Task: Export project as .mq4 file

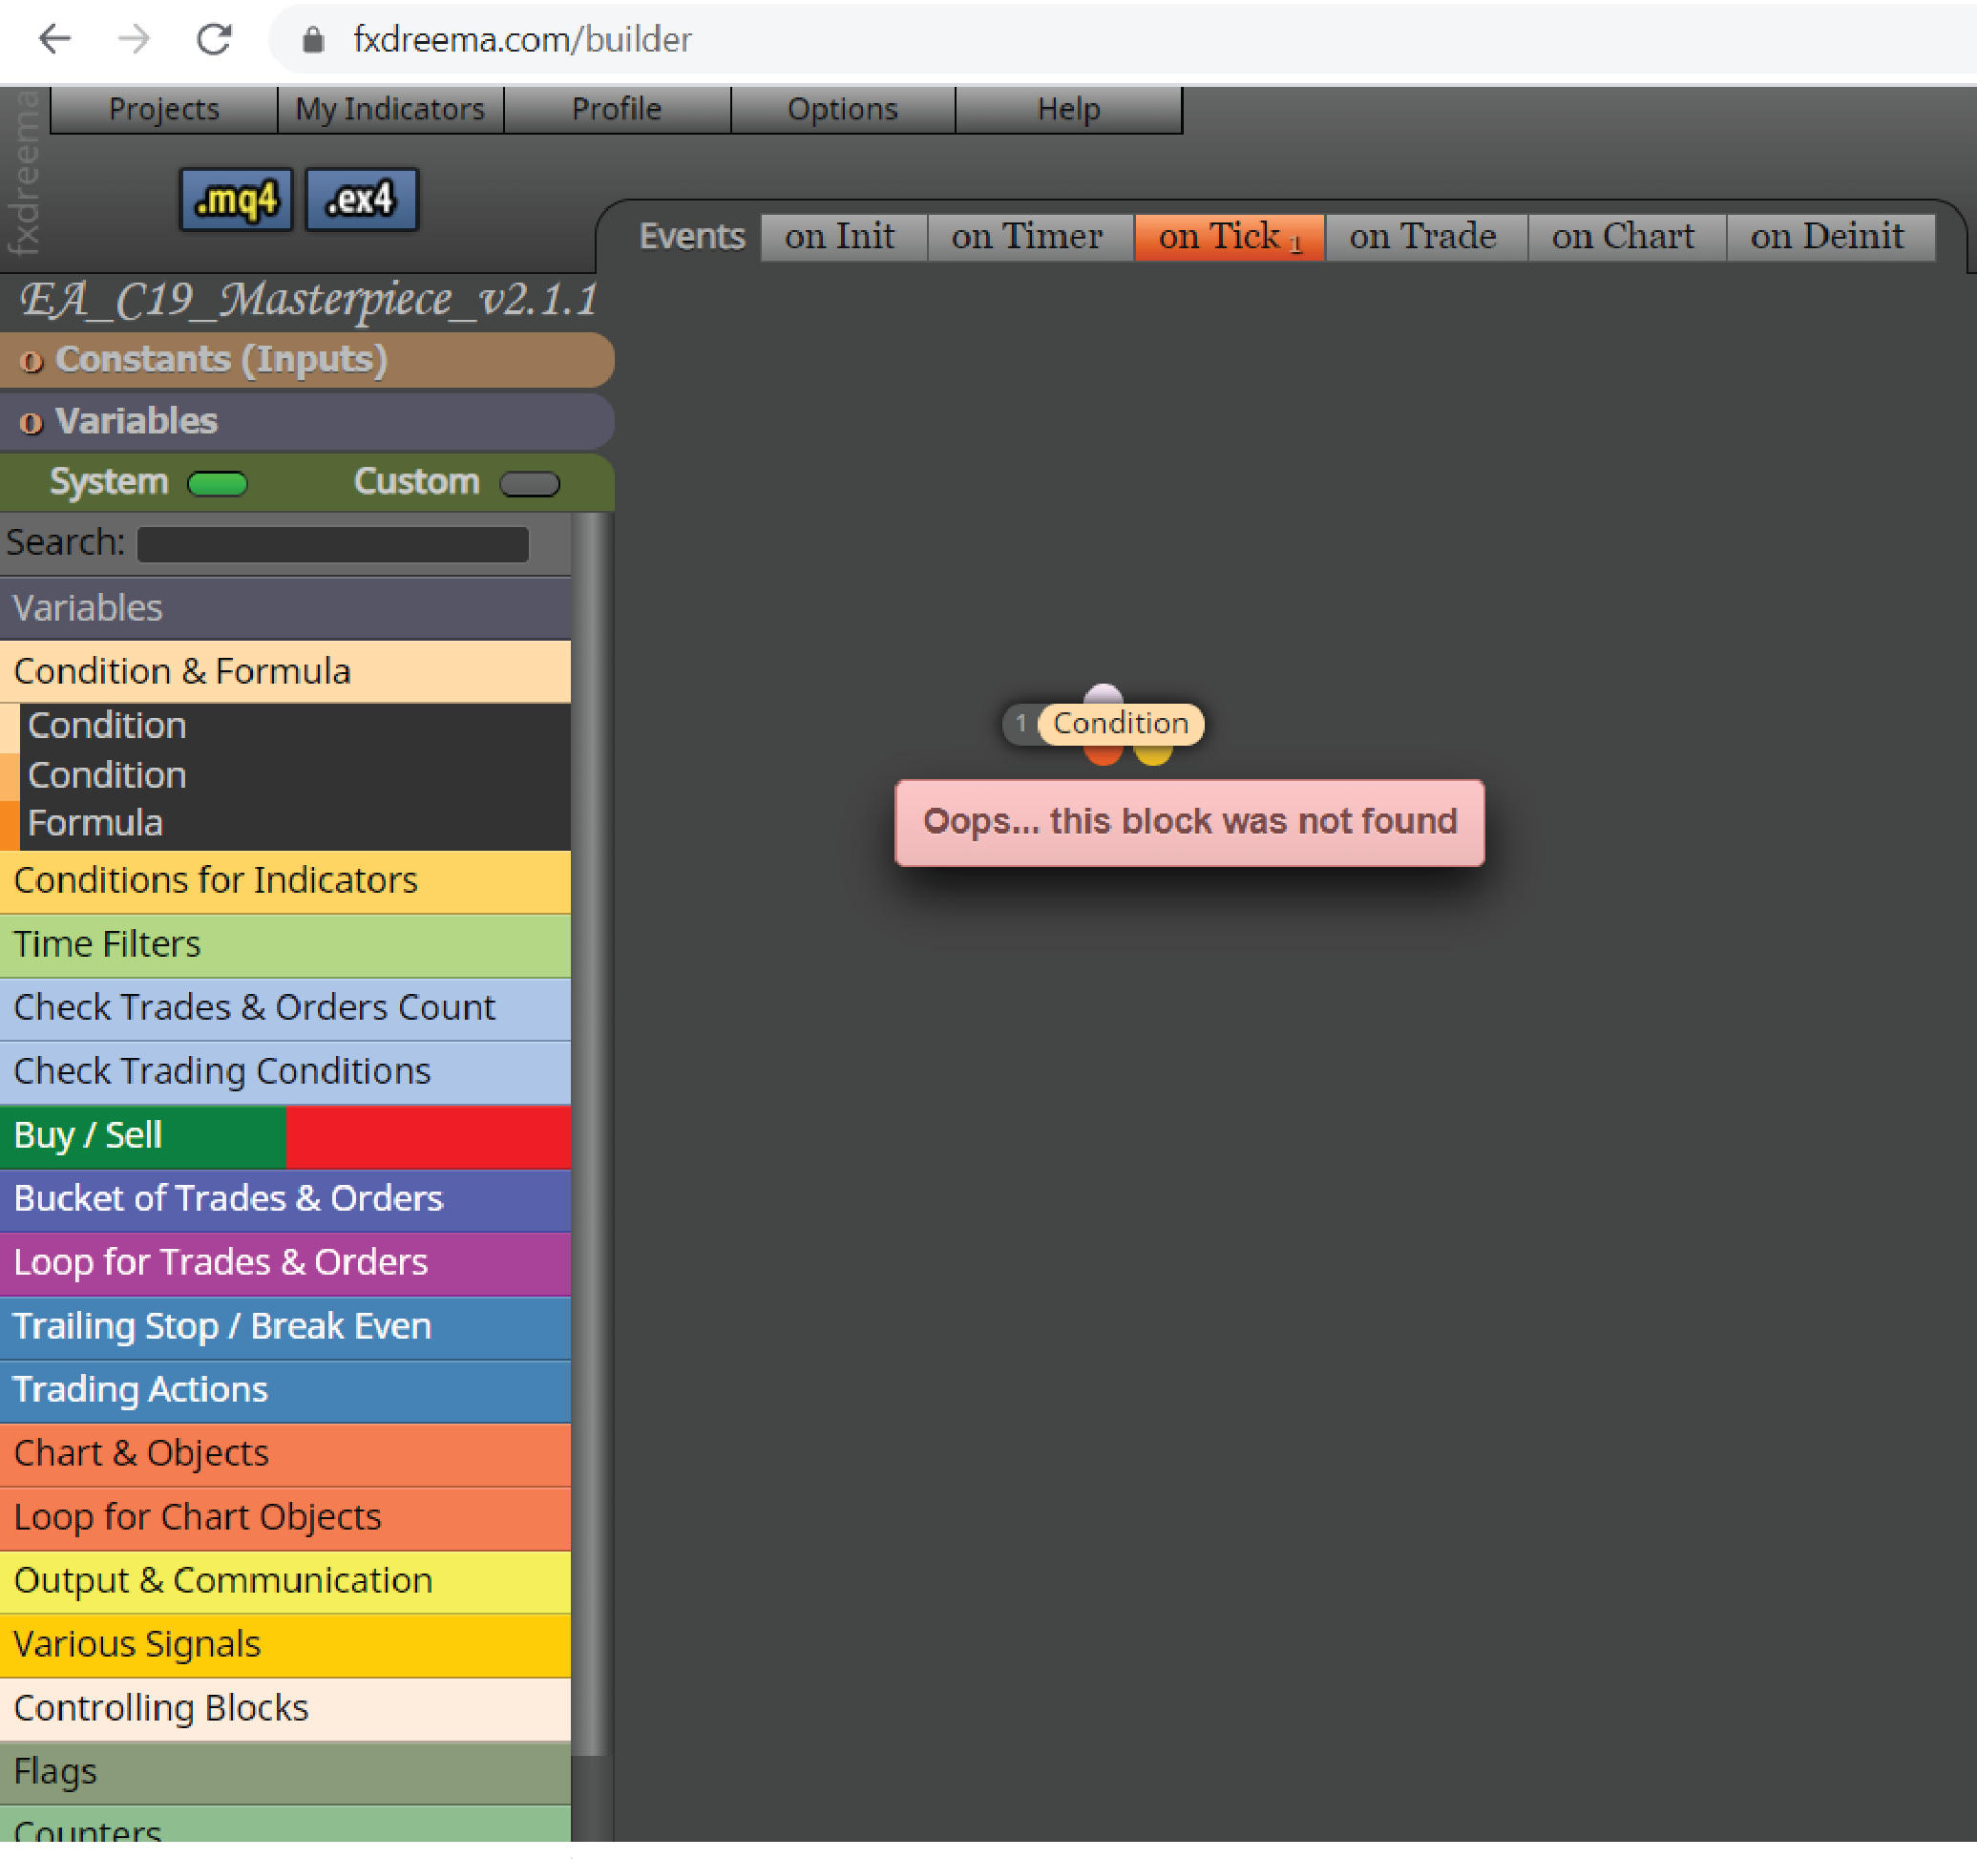Action: (x=236, y=200)
